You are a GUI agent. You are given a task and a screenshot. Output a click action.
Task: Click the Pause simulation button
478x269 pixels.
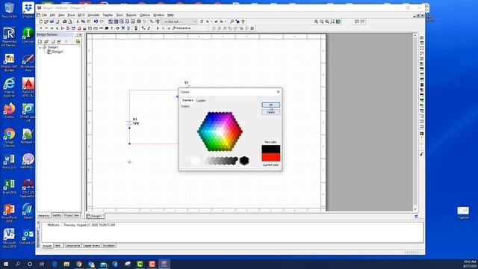(x=163, y=28)
